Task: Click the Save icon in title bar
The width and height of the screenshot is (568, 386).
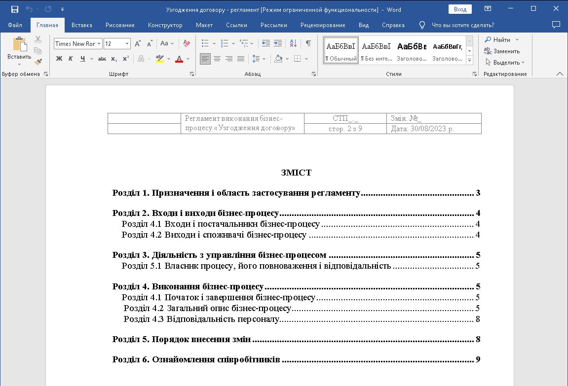Action: click(15, 9)
